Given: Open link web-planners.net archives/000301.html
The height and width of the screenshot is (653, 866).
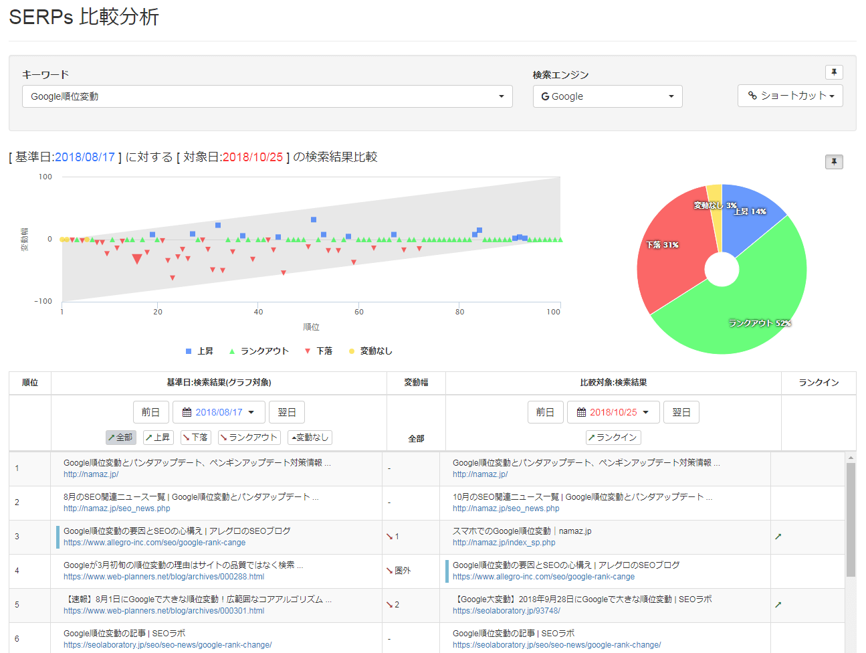Looking at the screenshot, I should [164, 611].
